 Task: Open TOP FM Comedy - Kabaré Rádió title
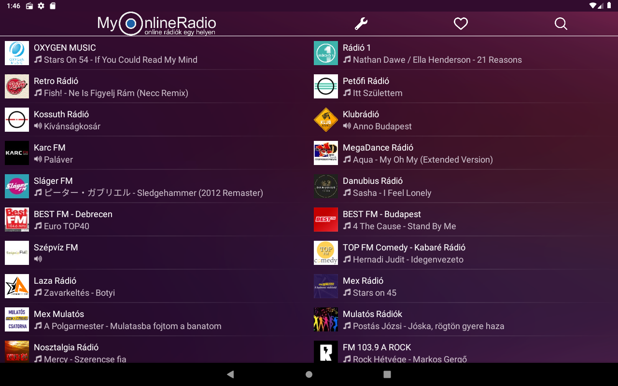(x=404, y=248)
